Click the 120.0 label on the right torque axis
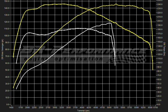This screenshot has width=168, height=112. (x=159, y=54)
